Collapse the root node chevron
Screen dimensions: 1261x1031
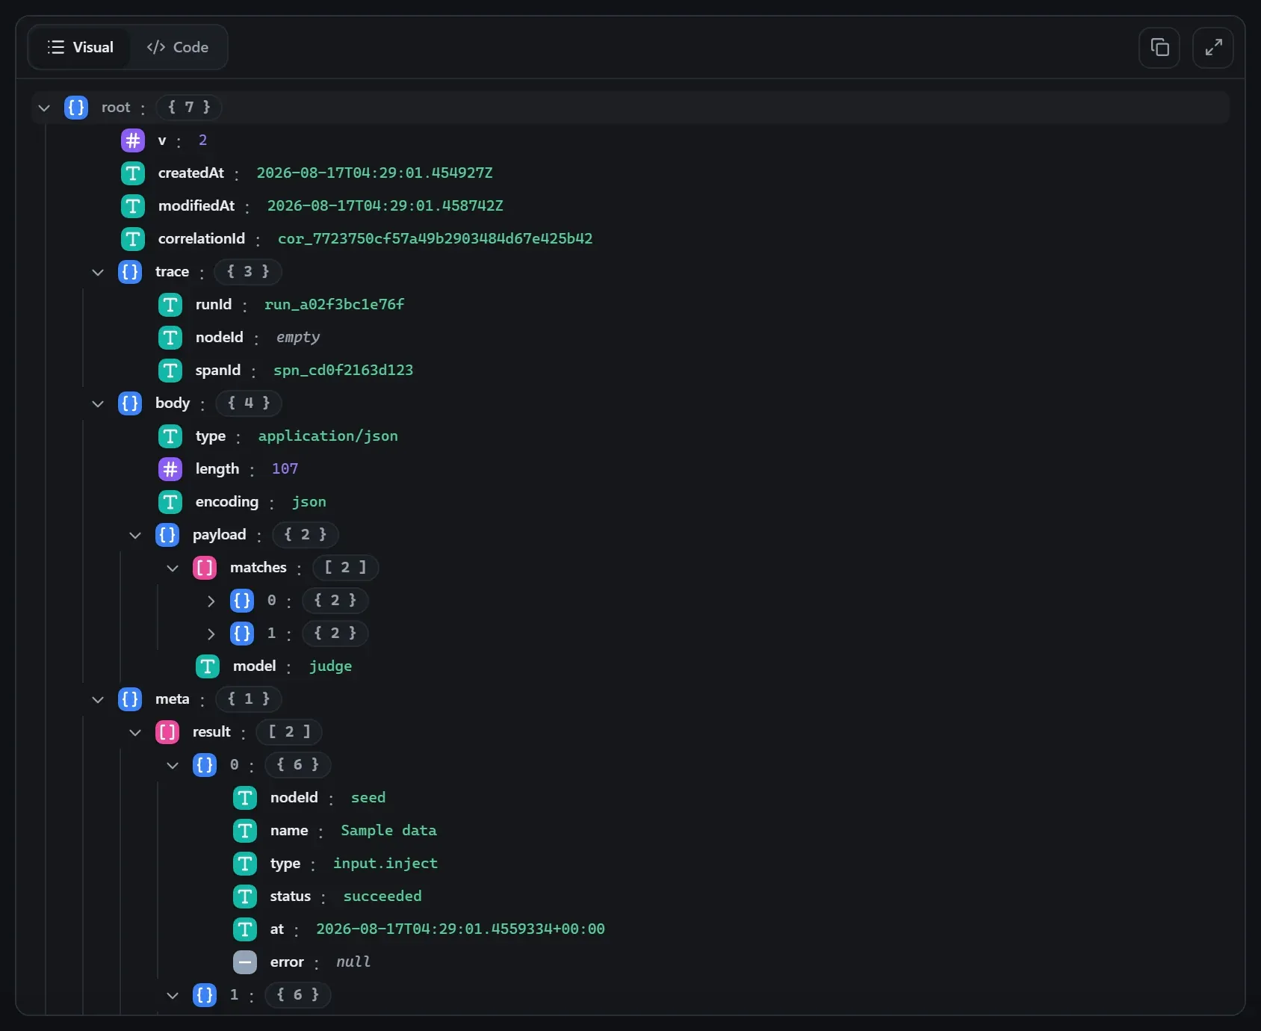(x=44, y=108)
